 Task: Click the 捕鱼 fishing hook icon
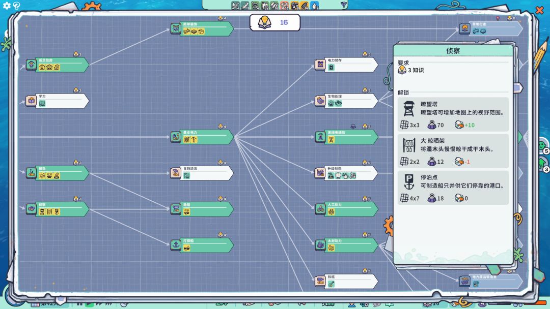pyautogui.click(x=31, y=173)
